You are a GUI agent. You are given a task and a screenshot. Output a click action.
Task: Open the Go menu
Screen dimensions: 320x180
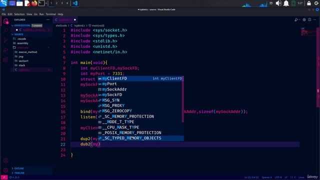[35, 14]
